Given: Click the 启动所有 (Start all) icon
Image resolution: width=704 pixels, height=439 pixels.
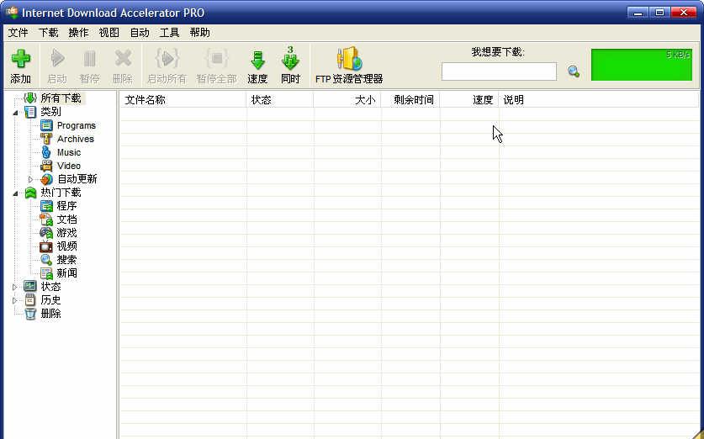Looking at the screenshot, I should pyautogui.click(x=167, y=58).
